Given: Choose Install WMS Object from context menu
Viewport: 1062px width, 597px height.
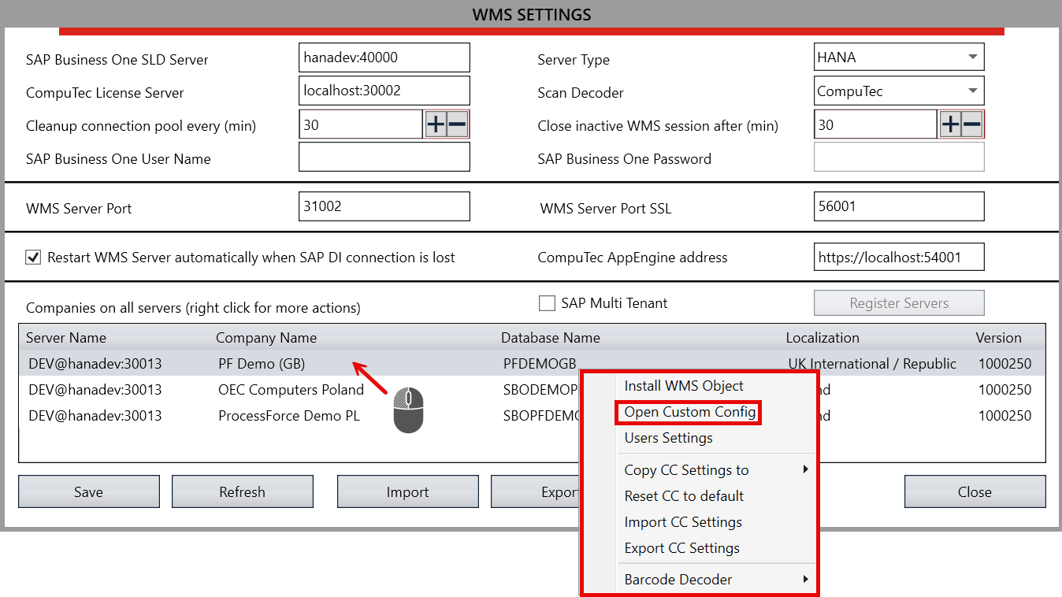Looking at the screenshot, I should pos(684,386).
